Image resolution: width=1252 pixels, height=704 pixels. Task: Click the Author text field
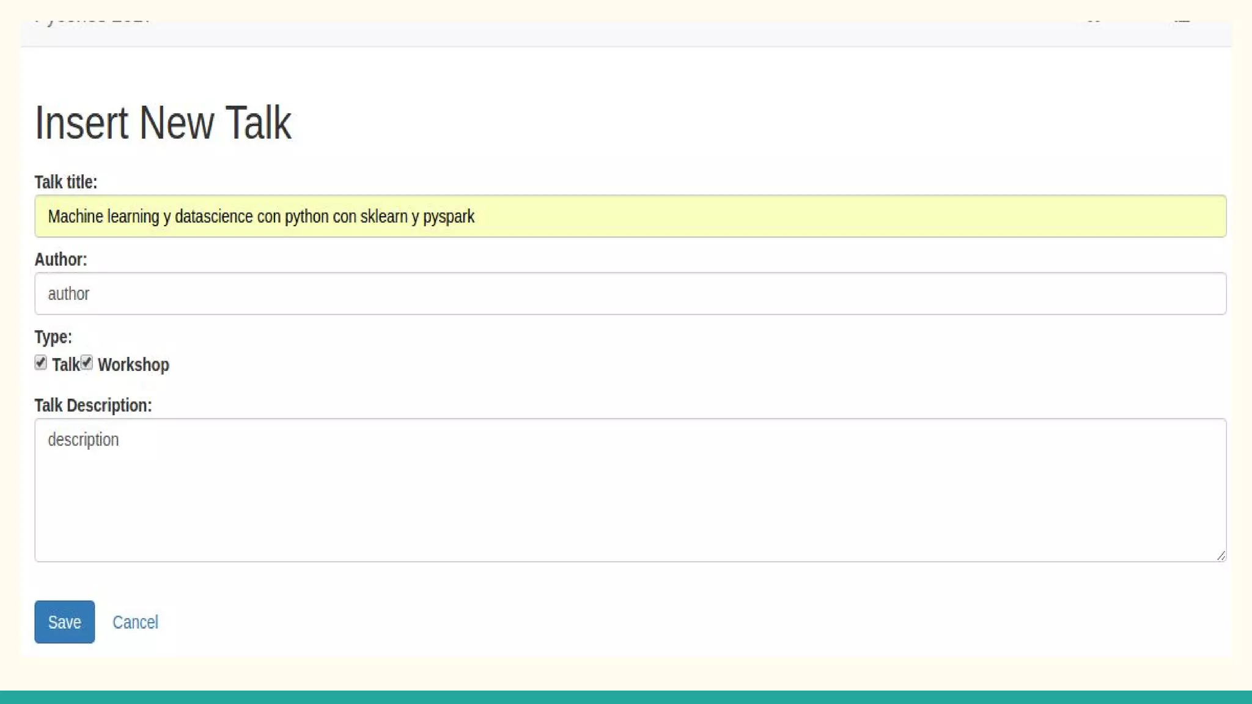pos(630,294)
